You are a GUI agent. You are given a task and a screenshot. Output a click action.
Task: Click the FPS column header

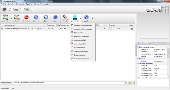pos(98,25)
